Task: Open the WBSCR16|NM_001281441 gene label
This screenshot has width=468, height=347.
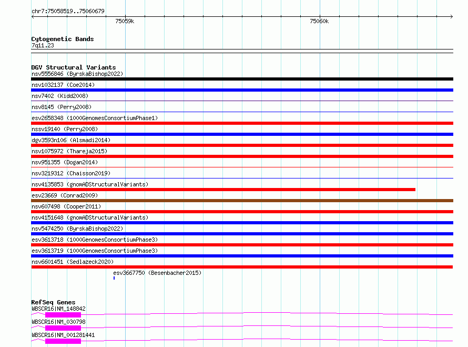Action: pos(63,335)
